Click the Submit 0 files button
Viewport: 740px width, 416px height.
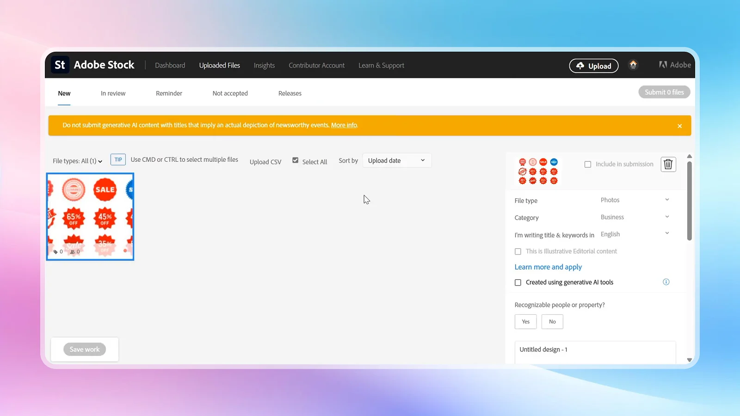coord(664,92)
